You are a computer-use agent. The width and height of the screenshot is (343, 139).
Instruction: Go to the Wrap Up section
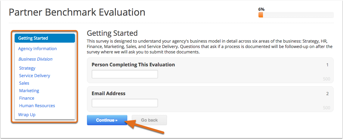pos(27,115)
